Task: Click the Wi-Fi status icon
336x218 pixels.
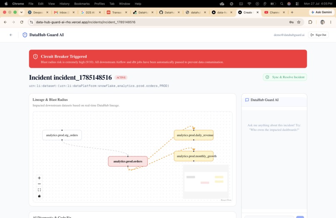Action: (x=249, y=4)
